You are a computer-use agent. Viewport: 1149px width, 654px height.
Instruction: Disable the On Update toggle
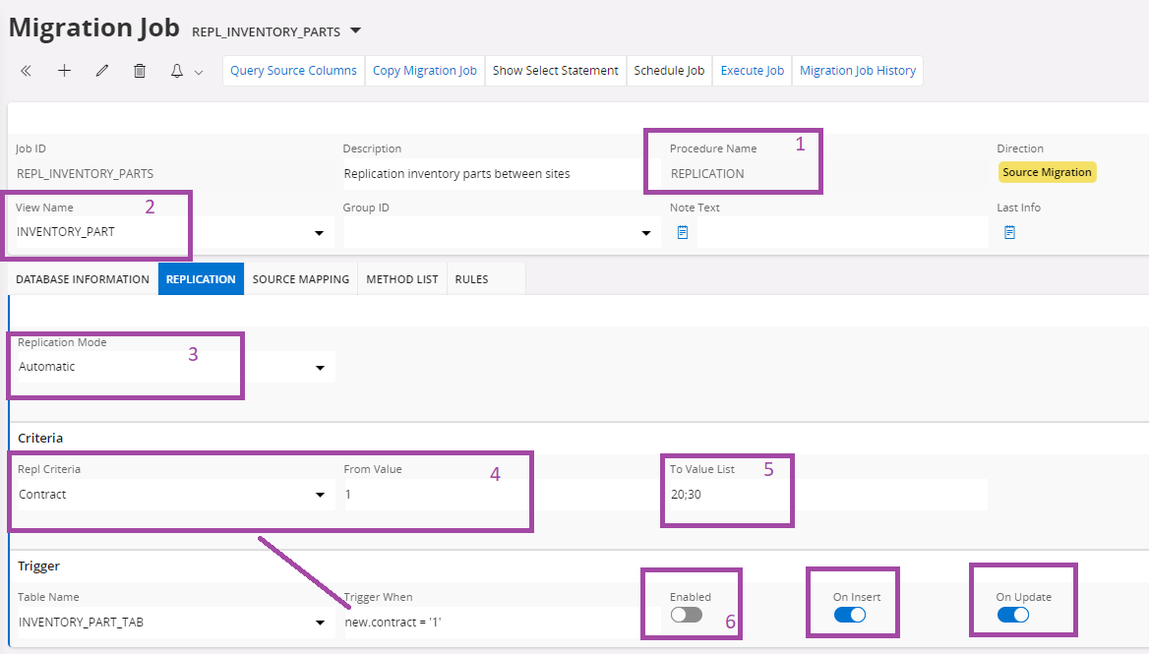(x=1013, y=615)
